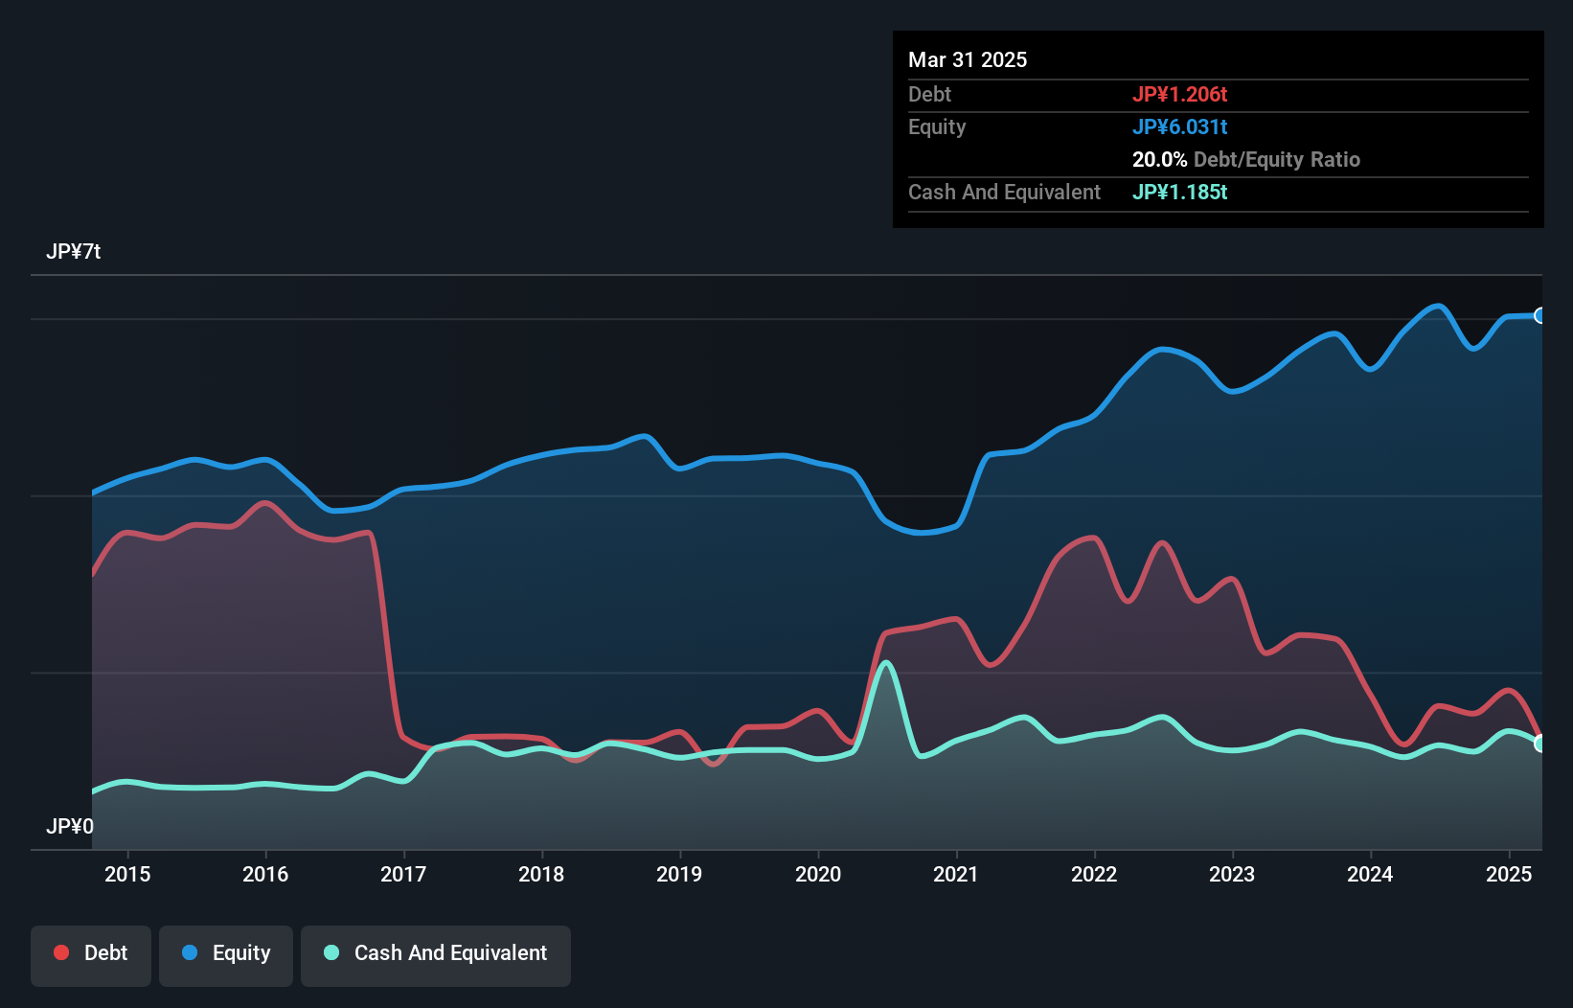Image resolution: width=1573 pixels, height=1008 pixels.
Task: Click the Mar 31 2025 tooltip date
Action: click(968, 60)
